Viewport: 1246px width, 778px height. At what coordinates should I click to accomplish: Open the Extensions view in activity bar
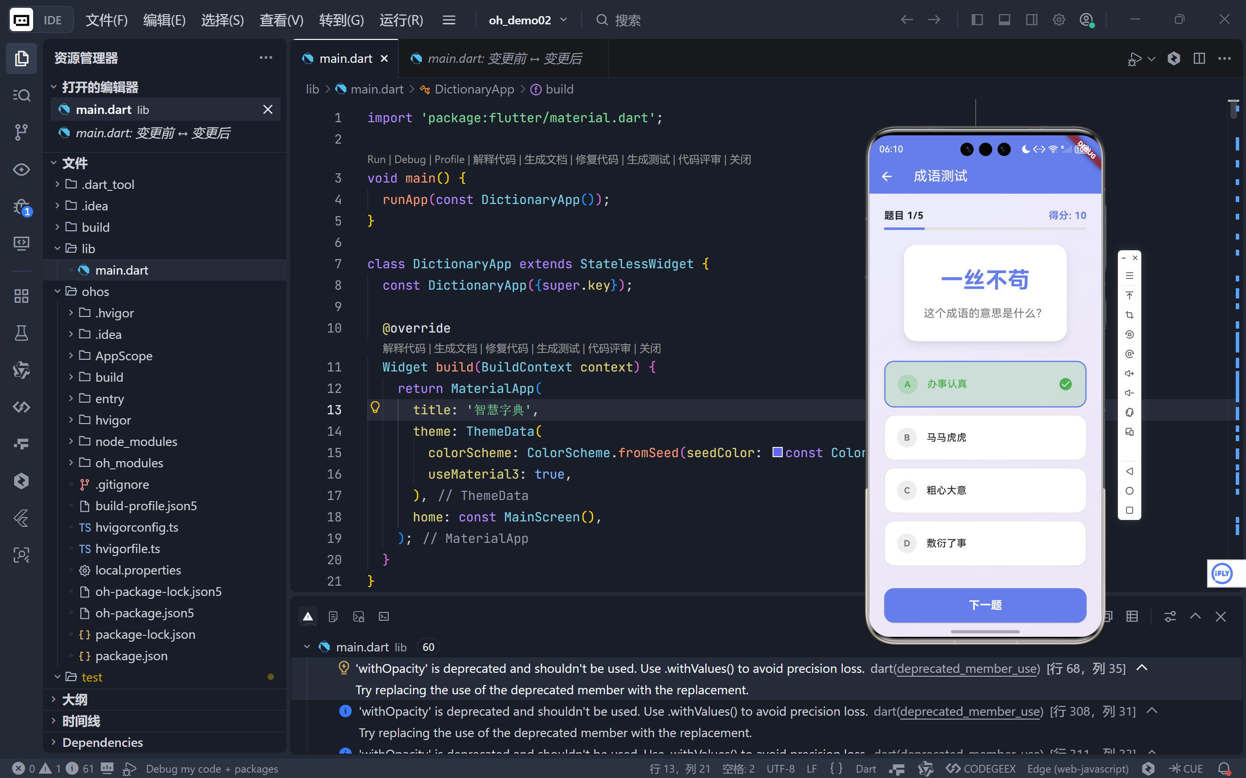(x=21, y=296)
